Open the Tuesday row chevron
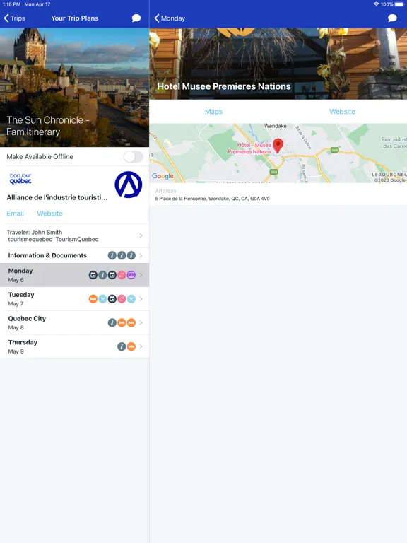Image resolution: width=407 pixels, height=543 pixels. click(x=141, y=299)
